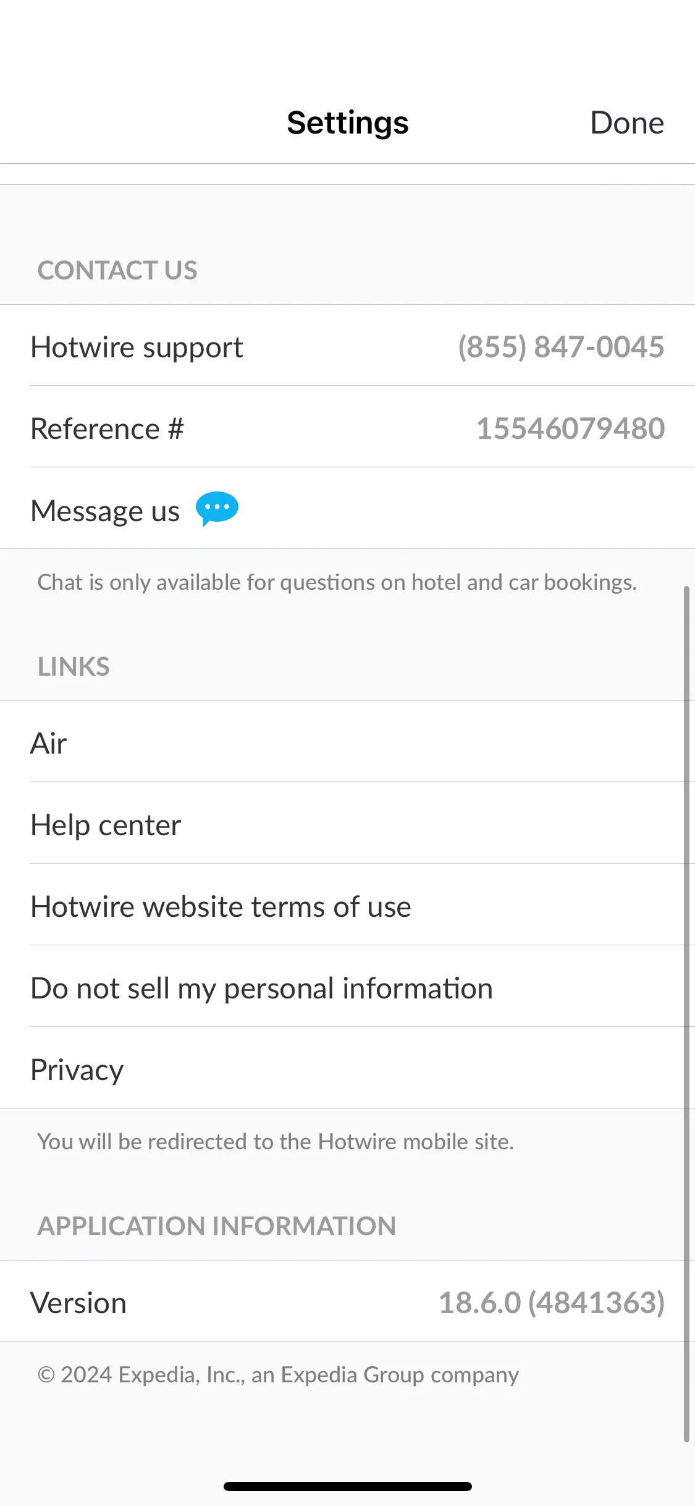Image resolution: width=695 pixels, height=1506 pixels.
Task: Tap the LINKS section header
Action: (74, 666)
